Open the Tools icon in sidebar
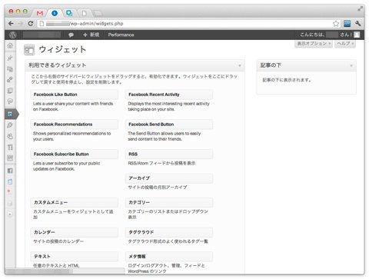Screen dimensions: 369x279 coord(10,148)
